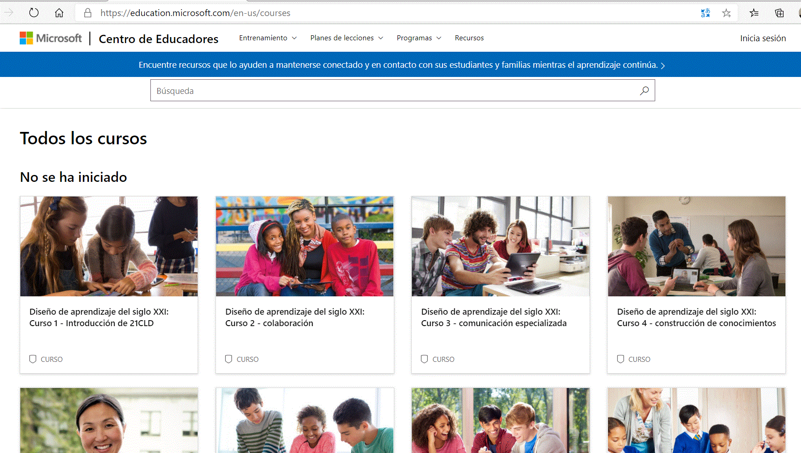801x453 pixels.
Task: Click the Curso 3 course thumbnail image
Action: [500, 246]
